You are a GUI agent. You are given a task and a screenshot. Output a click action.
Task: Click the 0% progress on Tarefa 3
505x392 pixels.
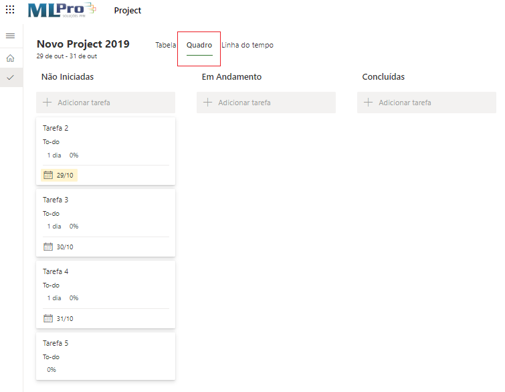click(74, 226)
